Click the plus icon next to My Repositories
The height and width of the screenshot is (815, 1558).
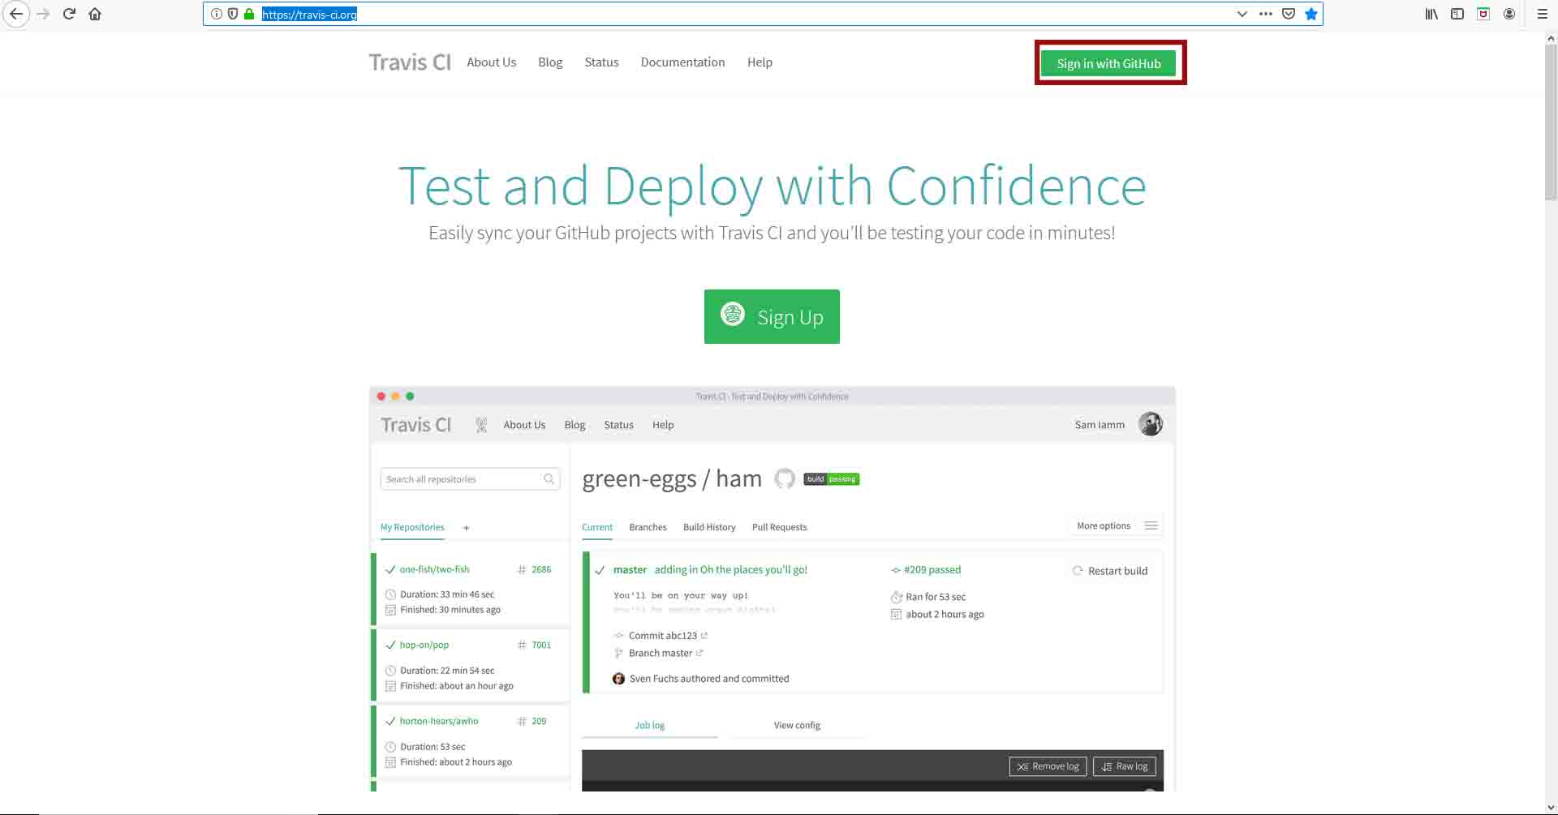(466, 528)
